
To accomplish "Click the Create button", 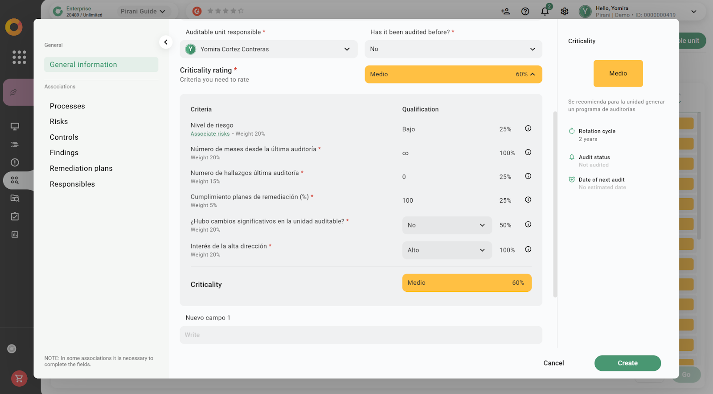I will 627,363.
